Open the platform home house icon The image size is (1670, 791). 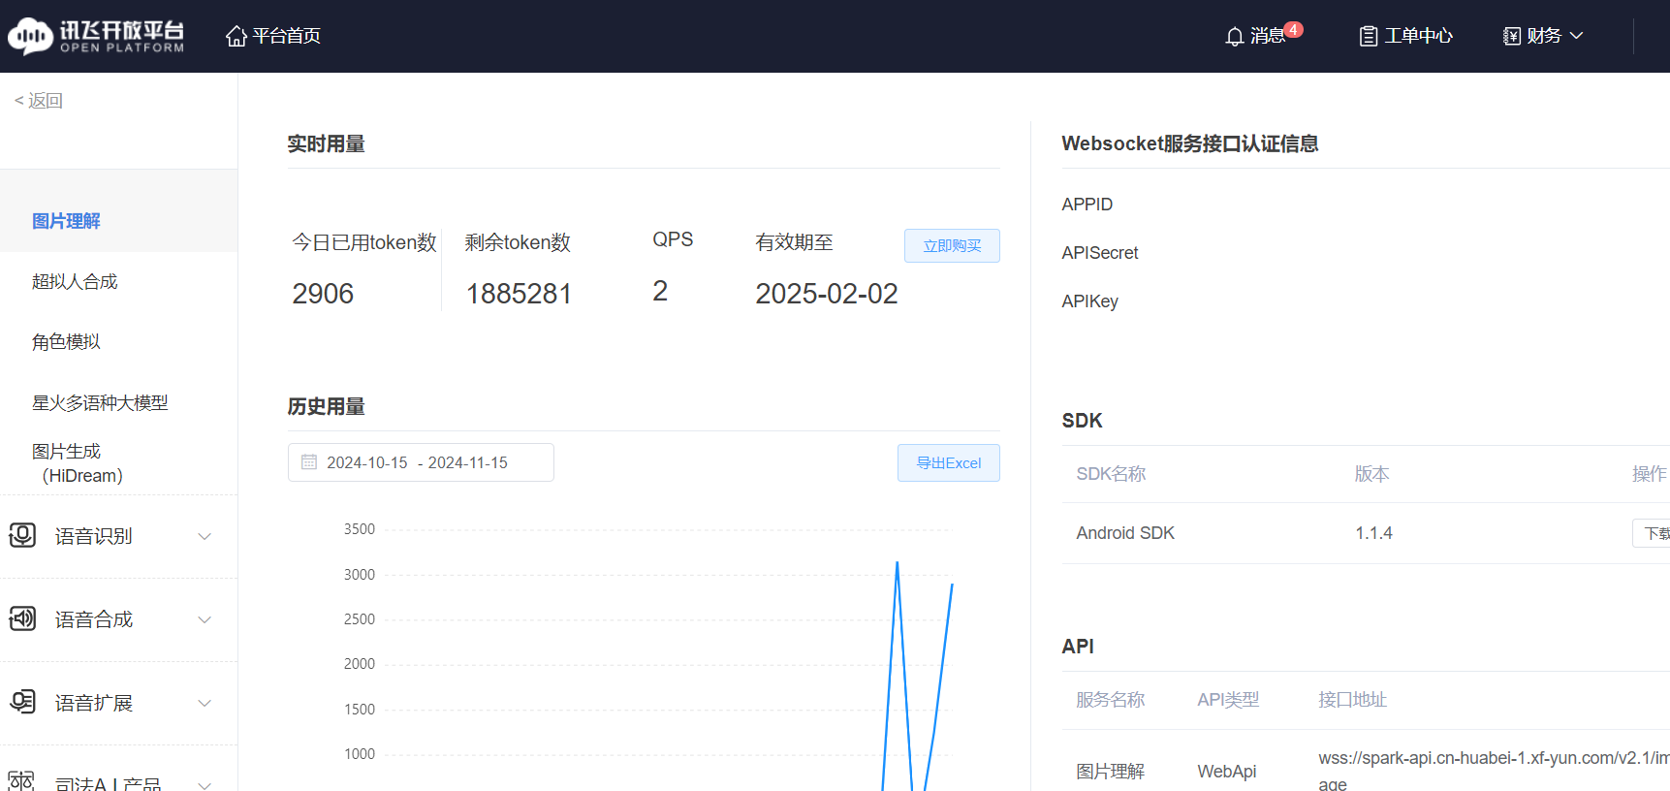236,36
